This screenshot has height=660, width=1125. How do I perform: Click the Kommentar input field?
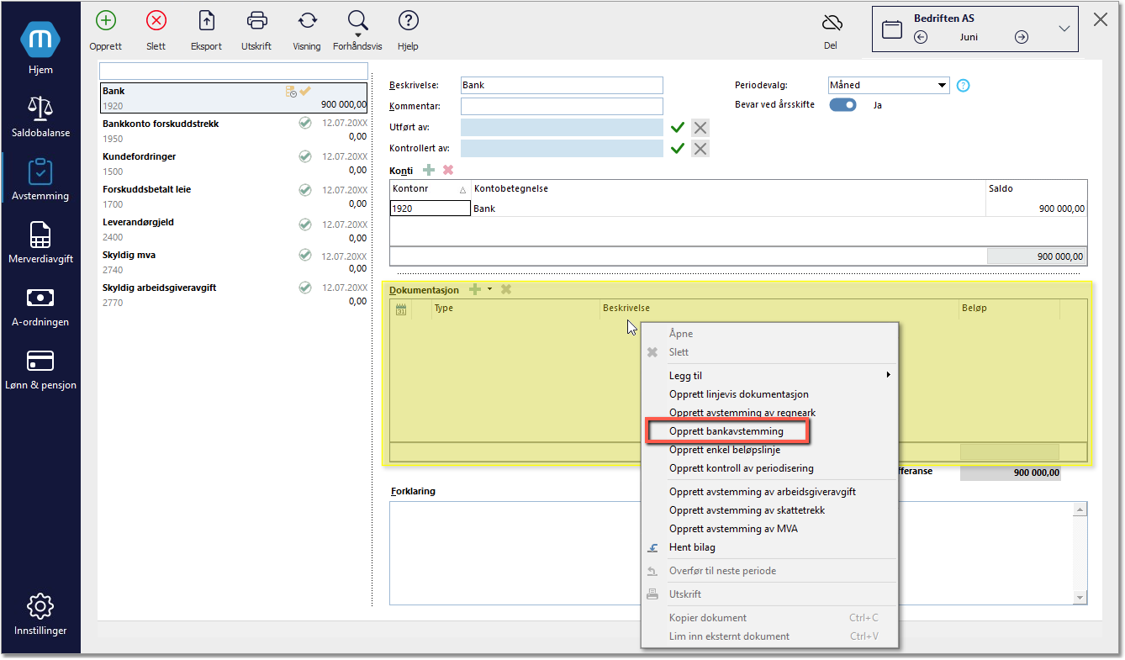tap(562, 106)
